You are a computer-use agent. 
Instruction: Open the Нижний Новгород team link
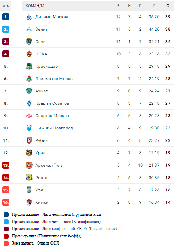54,128
